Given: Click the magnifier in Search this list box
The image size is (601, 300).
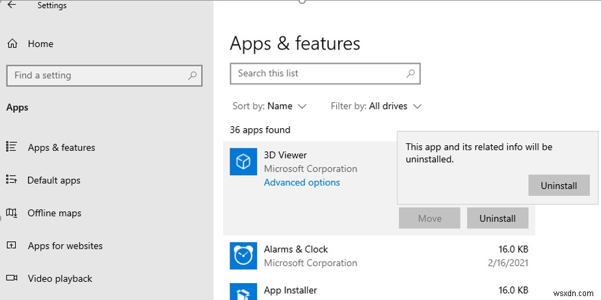Looking at the screenshot, I should pos(410,74).
